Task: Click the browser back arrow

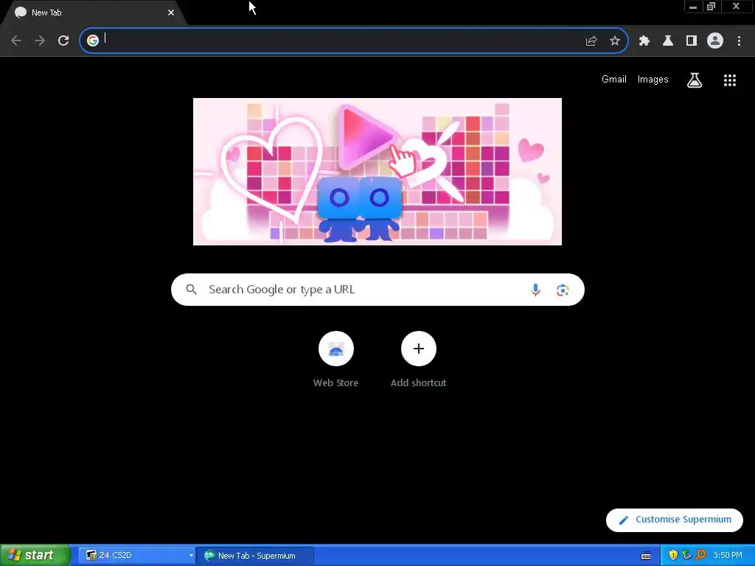Action: pyautogui.click(x=16, y=41)
